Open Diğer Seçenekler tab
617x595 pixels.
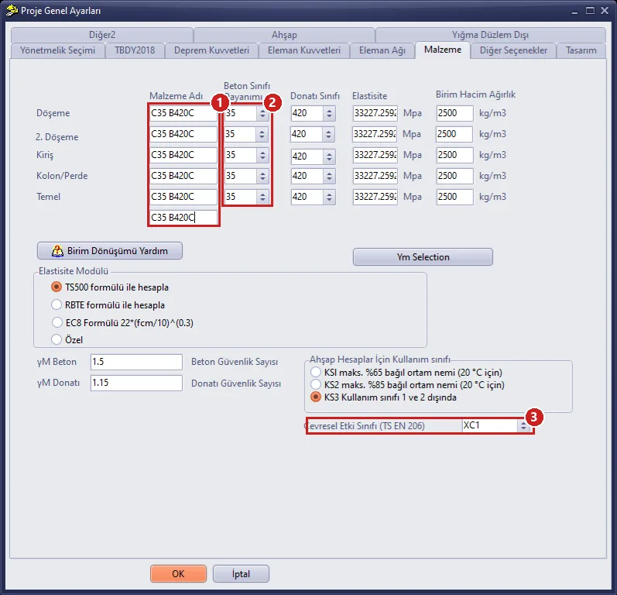click(x=513, y=50)
